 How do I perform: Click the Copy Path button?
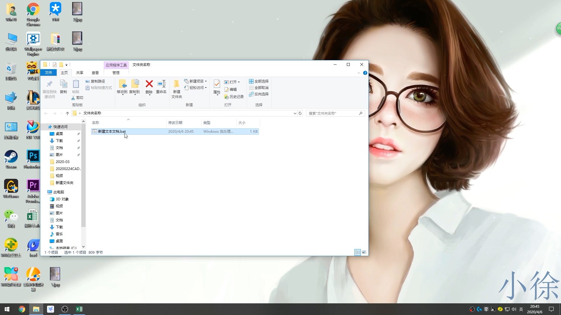tap(95, 81)
